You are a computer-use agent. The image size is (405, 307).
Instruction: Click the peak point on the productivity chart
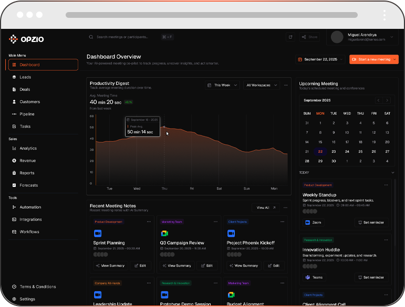pos(164,126)
